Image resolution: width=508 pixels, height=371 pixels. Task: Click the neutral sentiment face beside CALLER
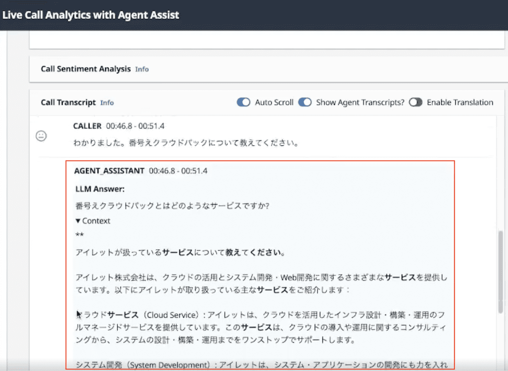(41, 136)
